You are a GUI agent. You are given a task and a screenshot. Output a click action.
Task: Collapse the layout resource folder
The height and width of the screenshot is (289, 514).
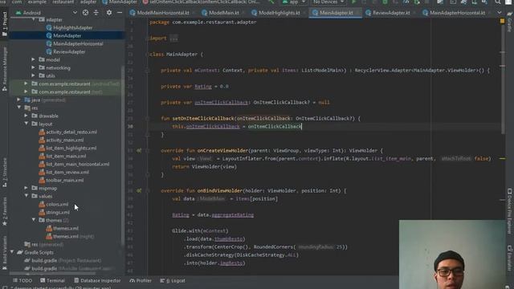(x=26, y=124)
